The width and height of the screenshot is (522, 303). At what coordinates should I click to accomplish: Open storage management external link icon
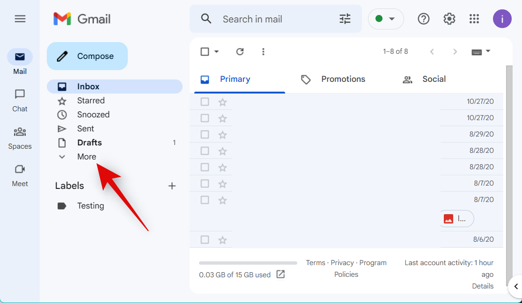pos(280,274)
